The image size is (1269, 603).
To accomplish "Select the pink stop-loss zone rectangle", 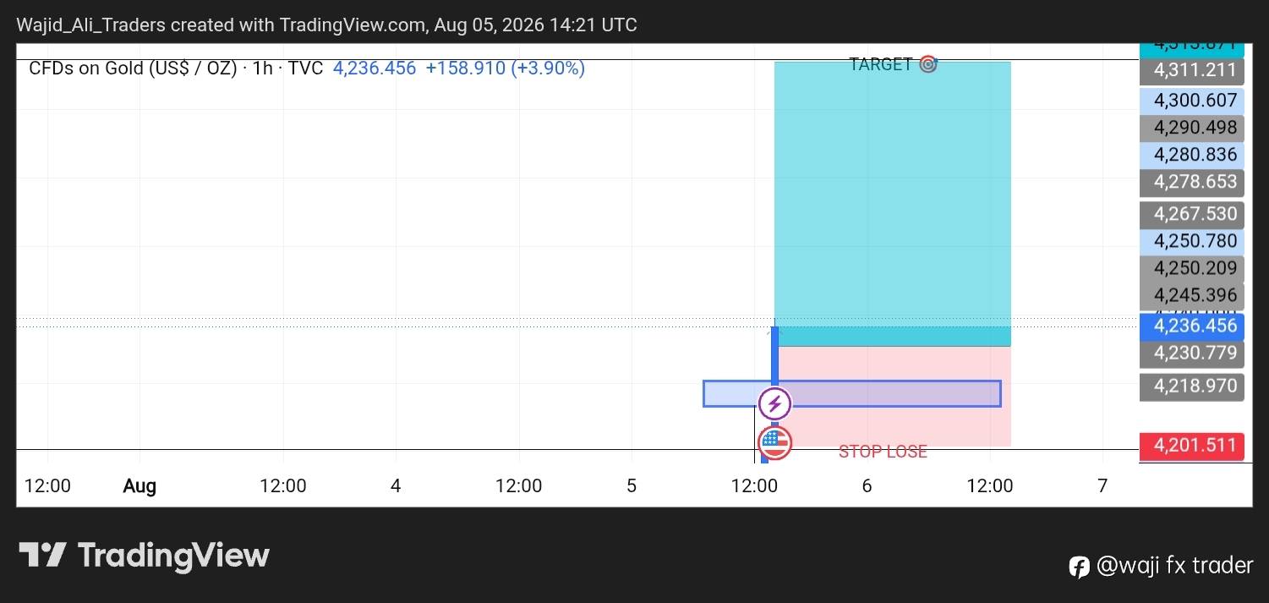I will click(893, 396).
